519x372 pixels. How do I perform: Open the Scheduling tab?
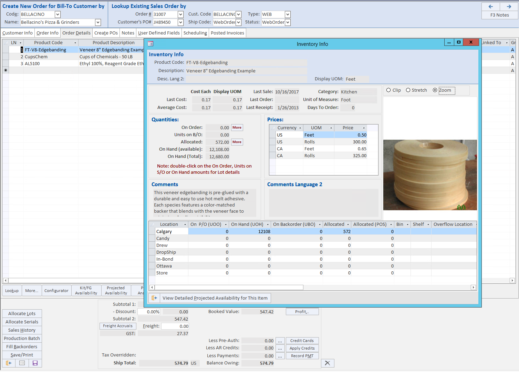point(195,33)
